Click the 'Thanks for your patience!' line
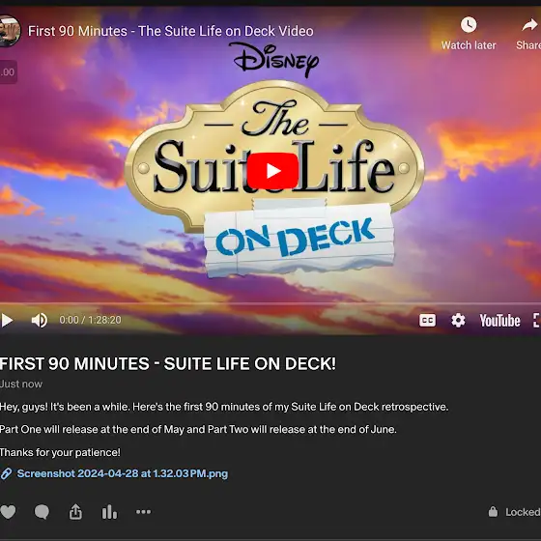Image resolution: width=541 pixels, height=541 pixels. [x=60, y=452]
